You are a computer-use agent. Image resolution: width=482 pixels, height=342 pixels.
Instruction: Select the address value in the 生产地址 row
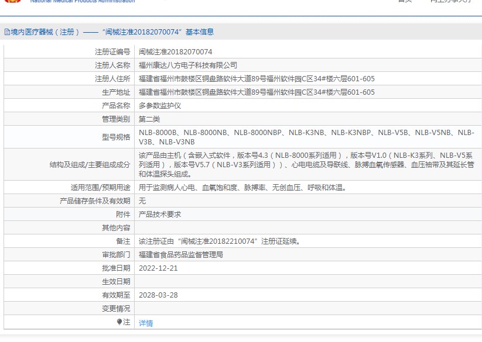pos(257,92)
